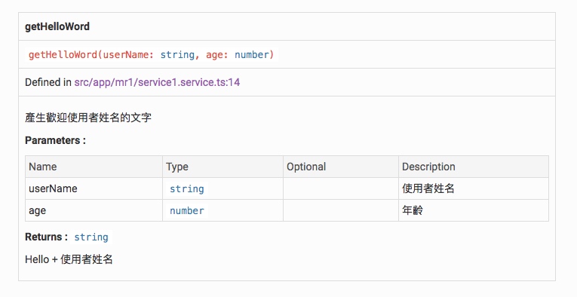Click the empty Optional cell for userName
577x297 pixels.
coord(341,188)
